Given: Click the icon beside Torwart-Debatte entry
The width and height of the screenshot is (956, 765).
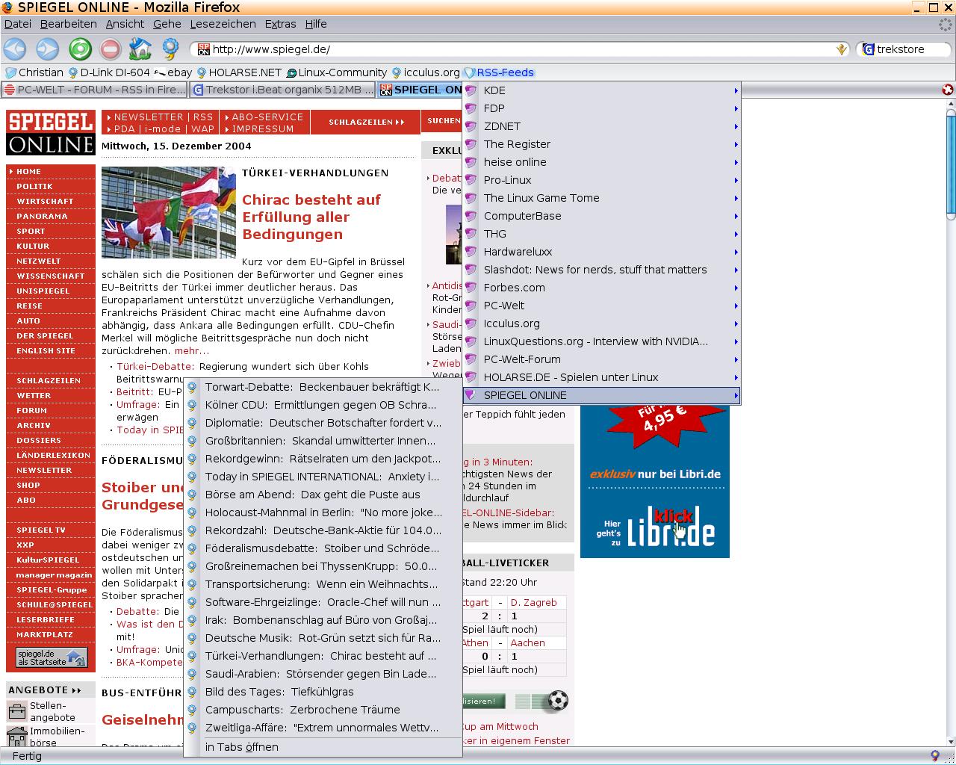Looking at the screenshot, I should pyautogui.click(x=192, y=387).
